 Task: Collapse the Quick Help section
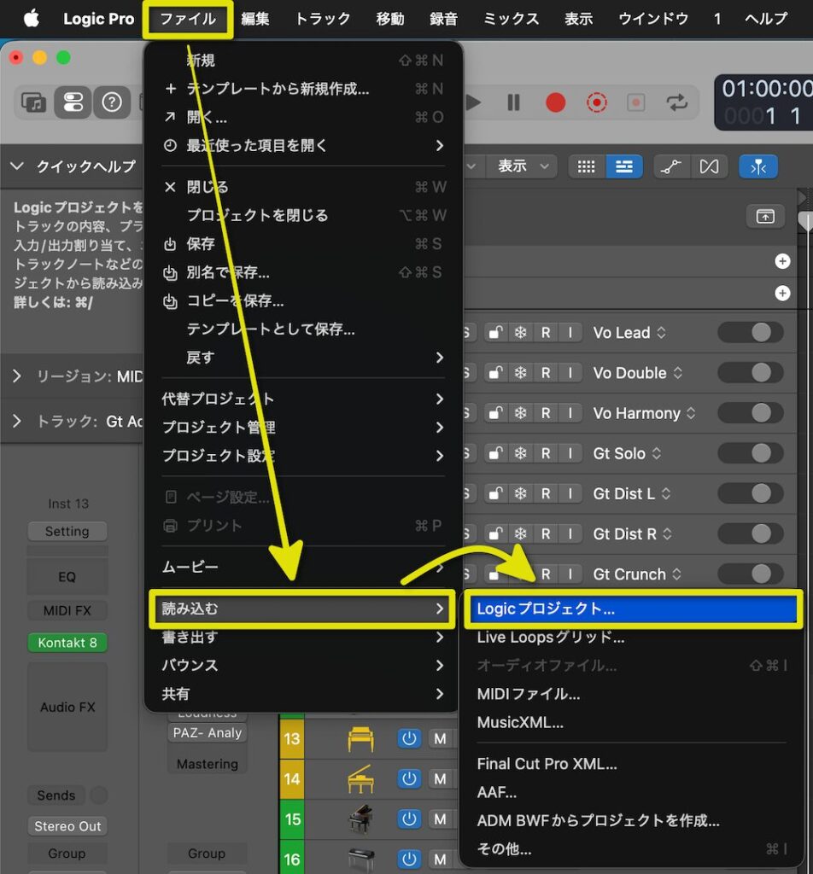point(17,166)
